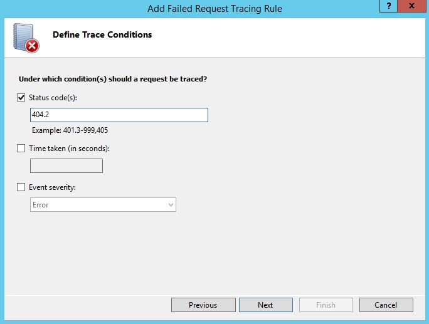This screenshot has width=429, height=324.
Task: Click the notebook with red X icon
Action: coord(26,38)
